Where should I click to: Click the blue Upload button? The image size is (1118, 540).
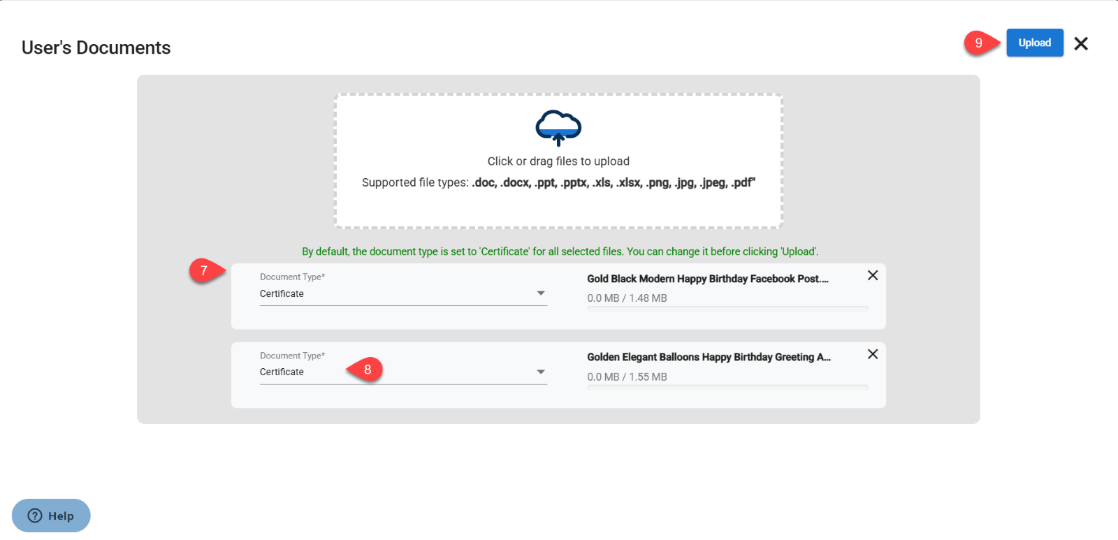tap(1034, 43)
